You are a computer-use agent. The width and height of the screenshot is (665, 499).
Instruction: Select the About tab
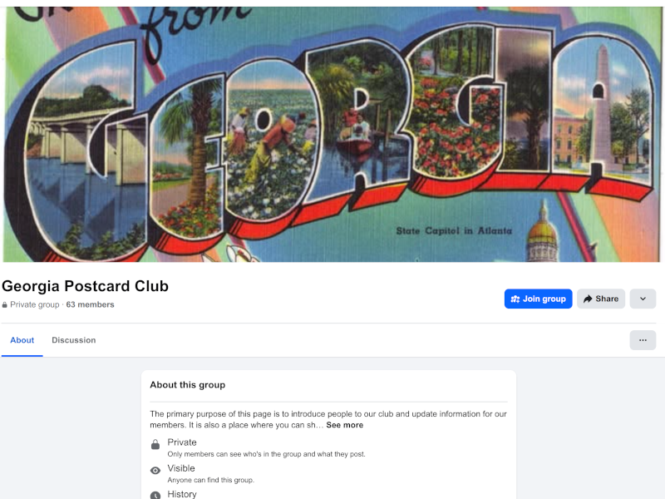click(x=22, y=340)
